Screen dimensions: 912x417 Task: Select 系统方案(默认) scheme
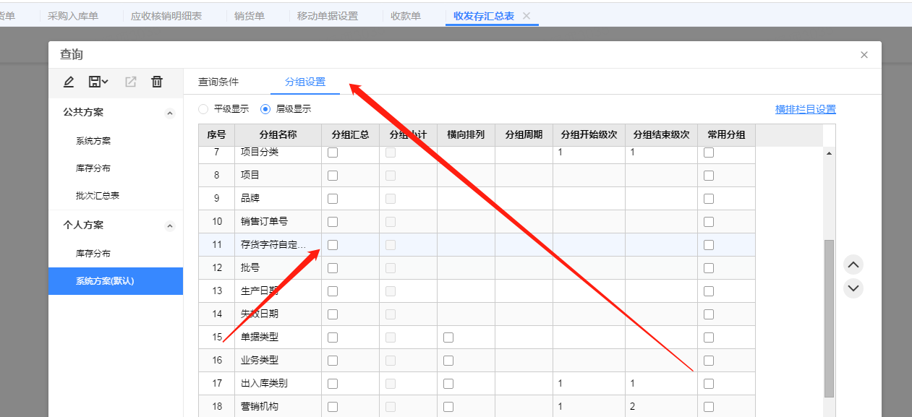click(116, 281)
